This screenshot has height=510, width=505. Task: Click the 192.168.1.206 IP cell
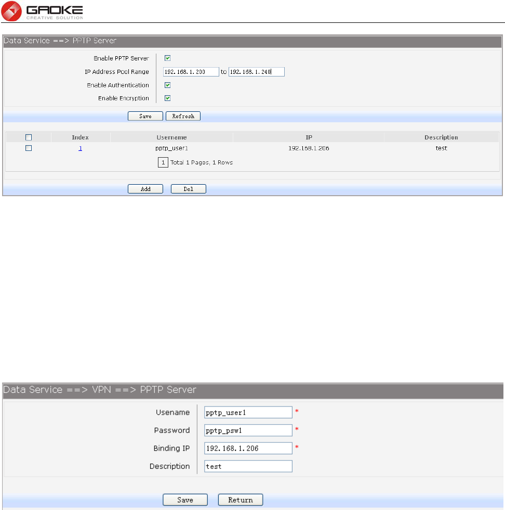[309, 148]
